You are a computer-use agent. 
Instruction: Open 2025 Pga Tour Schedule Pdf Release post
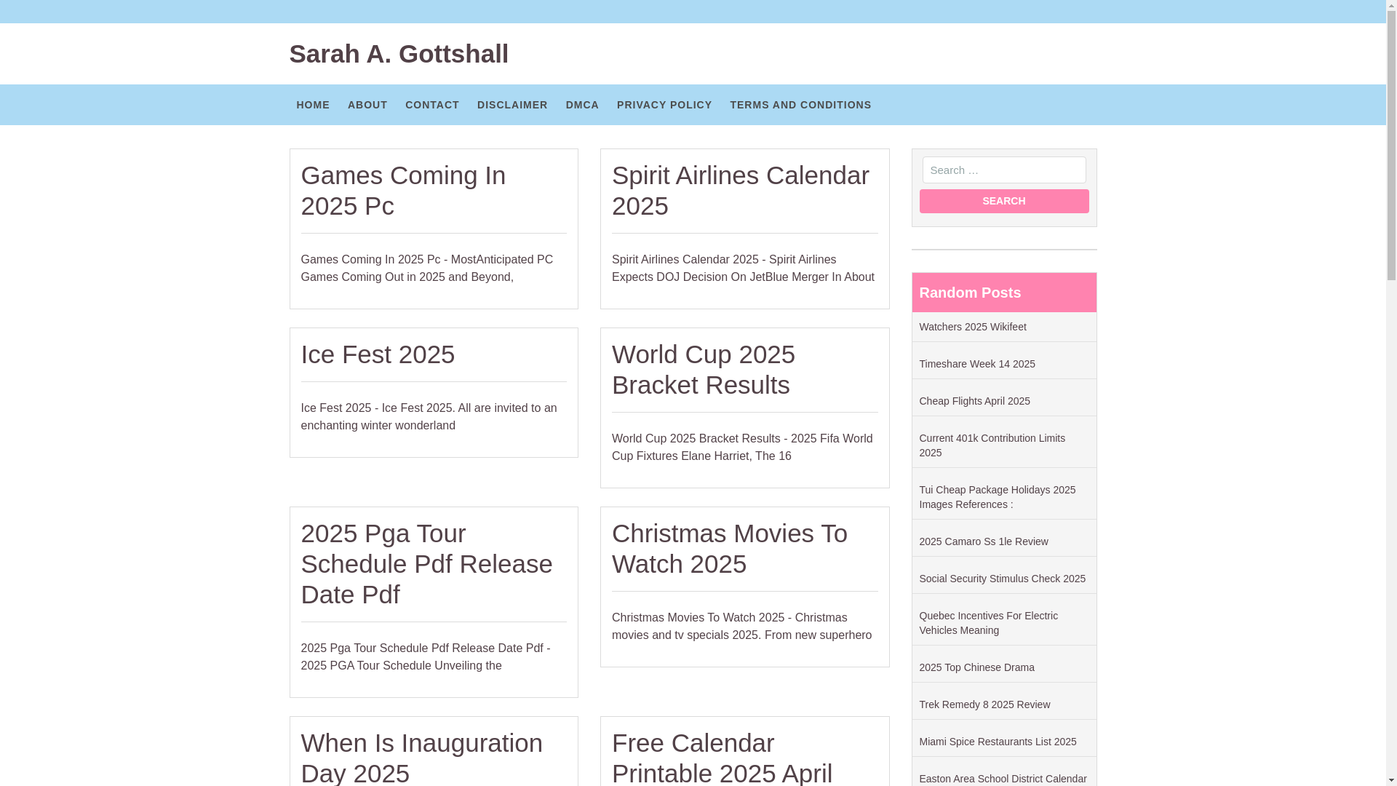click(427, 564)
